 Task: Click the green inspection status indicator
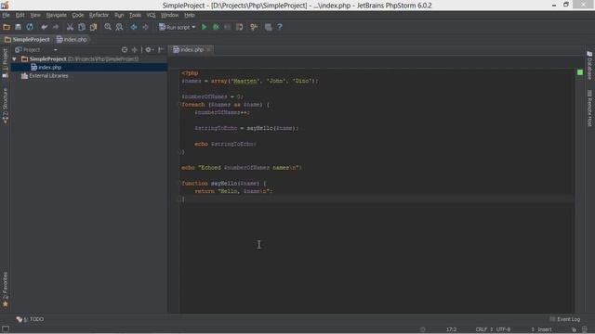pyautogui.click(x=580, y=72)
